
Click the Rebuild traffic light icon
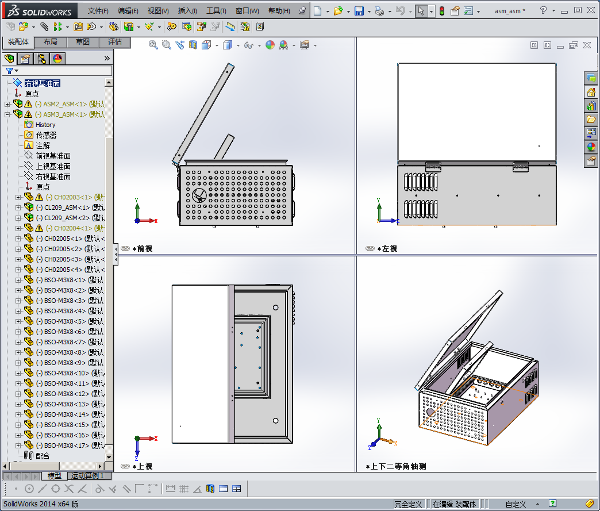tap(441, 11)
